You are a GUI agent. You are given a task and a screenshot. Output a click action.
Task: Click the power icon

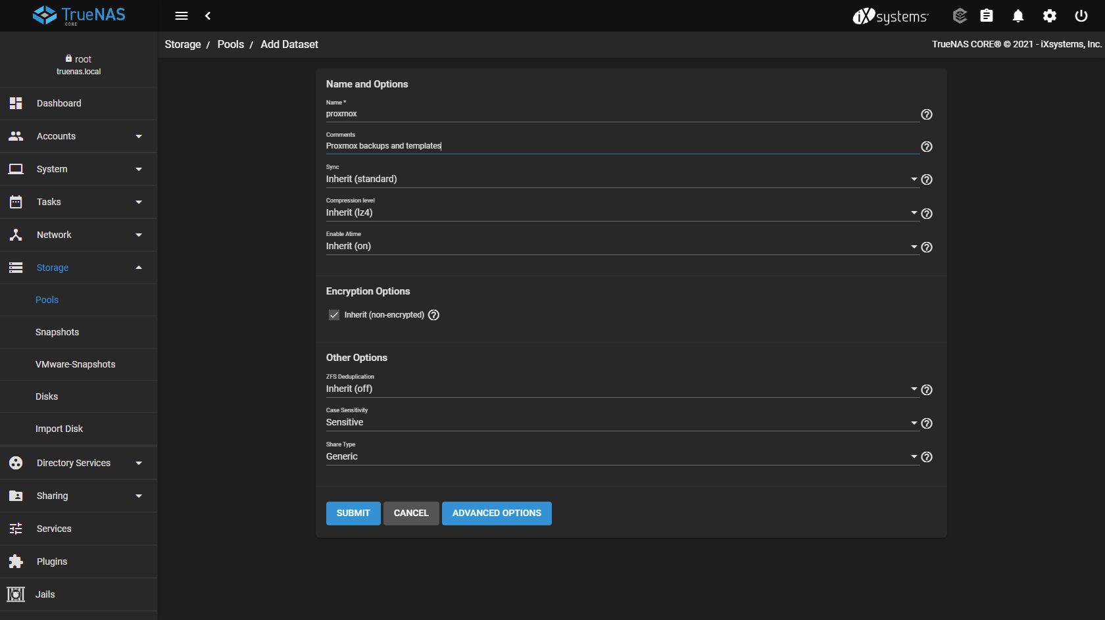(1081, 16)
